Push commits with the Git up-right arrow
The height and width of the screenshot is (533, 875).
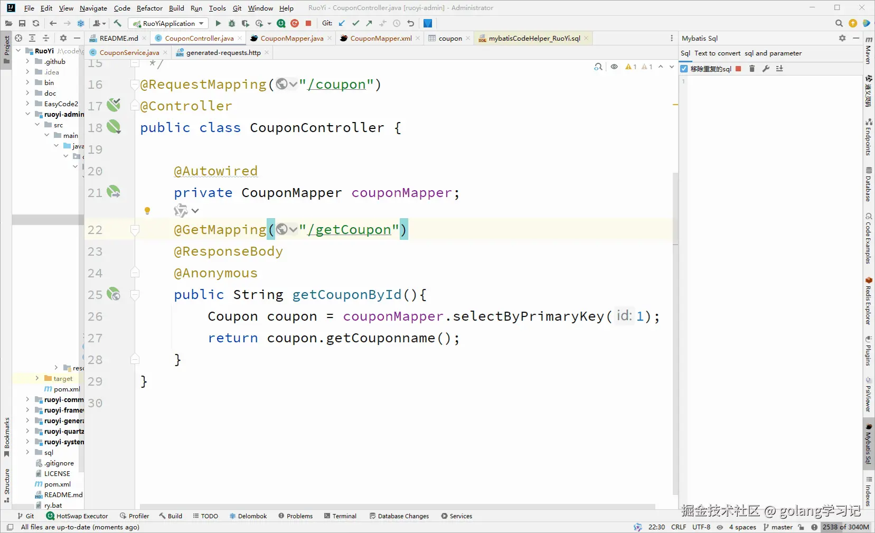[369, 23]
